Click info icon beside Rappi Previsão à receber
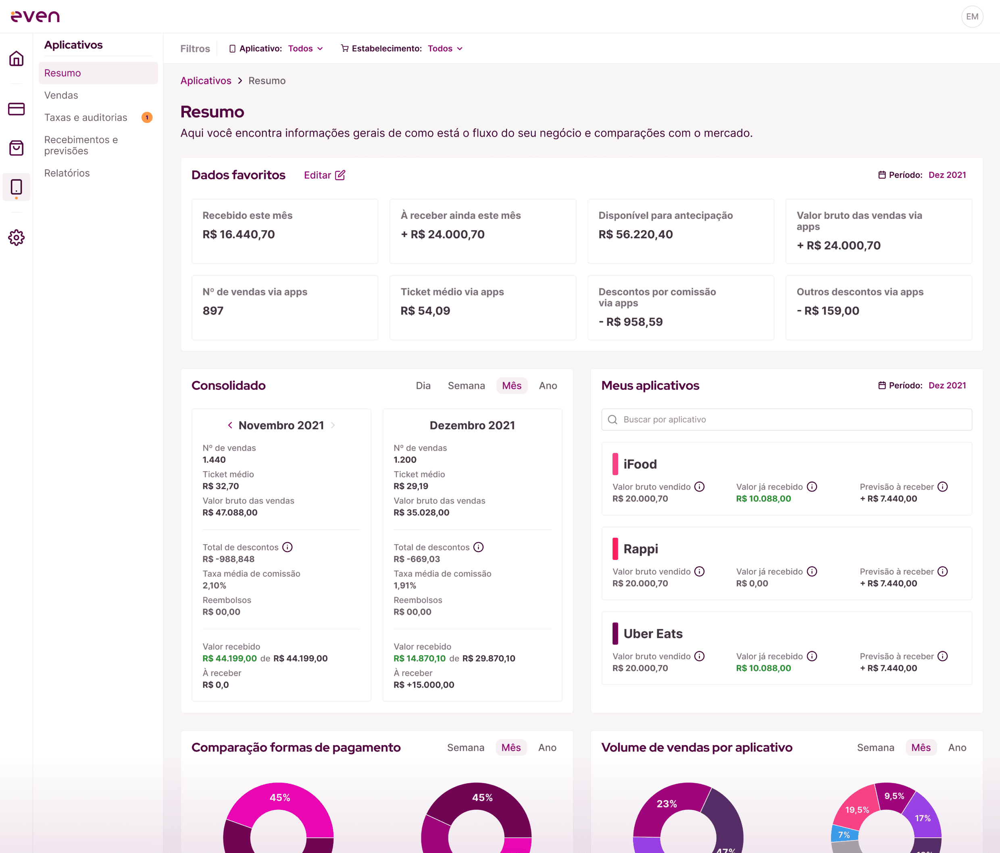Screen dimensions: 1000x853 coord(943,572)
